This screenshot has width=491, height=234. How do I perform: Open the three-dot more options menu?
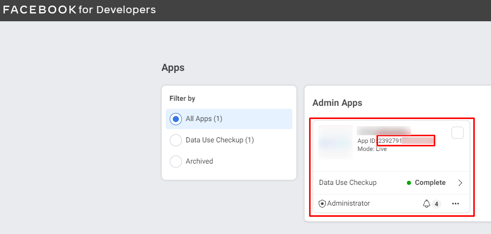[x=456, y=204]
